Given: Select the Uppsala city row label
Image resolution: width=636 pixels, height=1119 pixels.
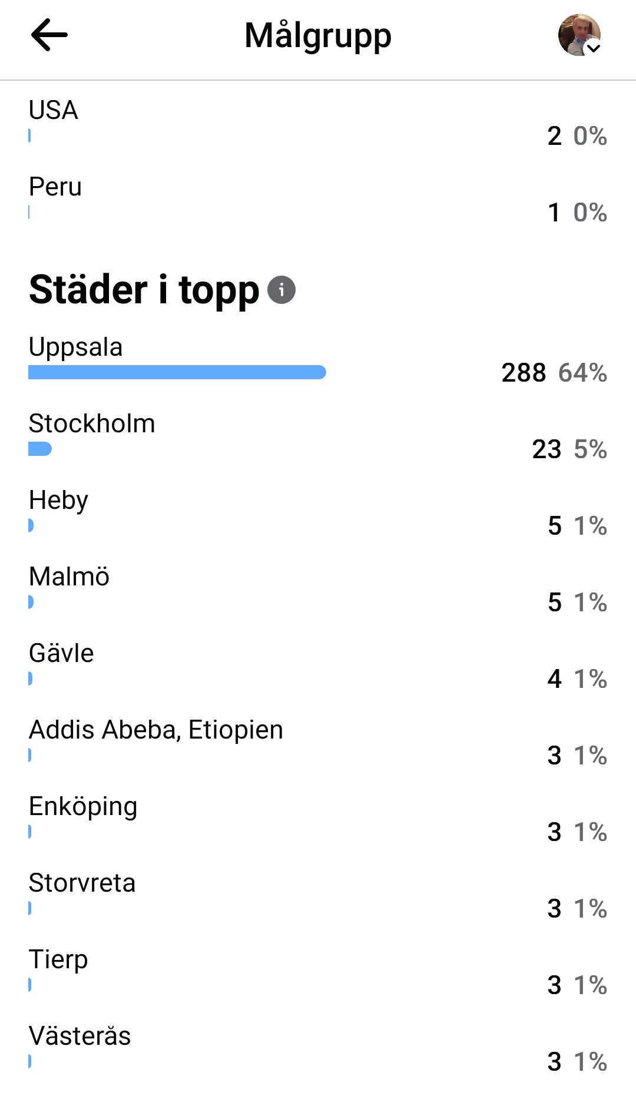Looking at the screenshot, I should (75, 347).
